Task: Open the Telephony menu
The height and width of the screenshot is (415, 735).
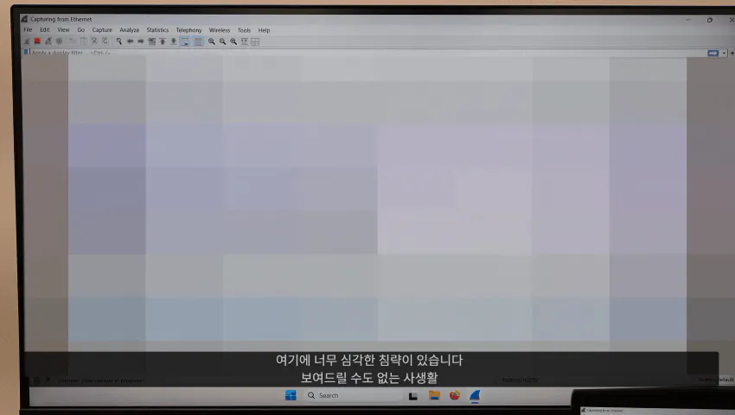Action: coord(189,30)
